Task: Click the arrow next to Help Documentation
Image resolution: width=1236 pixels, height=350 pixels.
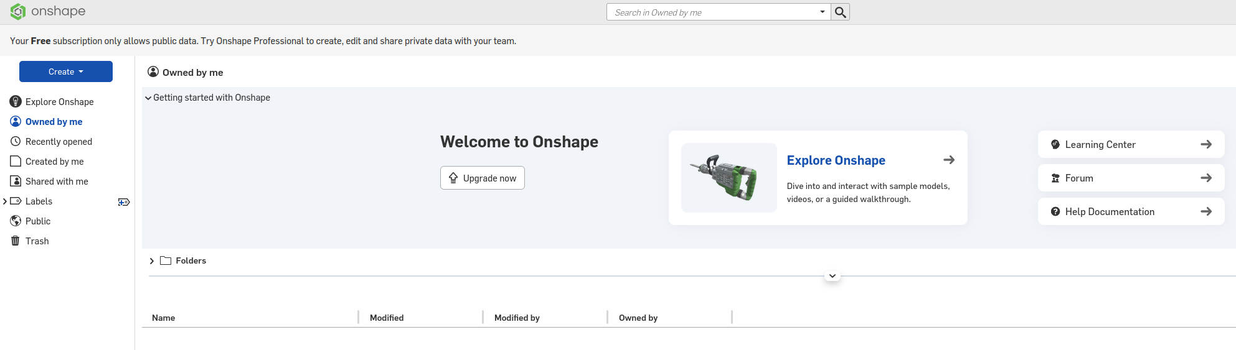Action: tap(1206, 211)
